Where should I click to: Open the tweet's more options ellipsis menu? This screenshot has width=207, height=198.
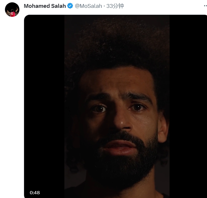pos(206,6)
